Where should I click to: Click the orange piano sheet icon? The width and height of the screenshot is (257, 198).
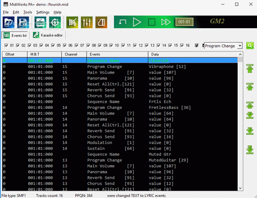(101, 22)
